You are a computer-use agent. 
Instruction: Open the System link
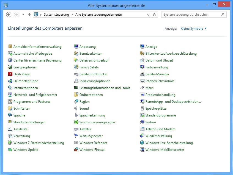click(150, 122)
